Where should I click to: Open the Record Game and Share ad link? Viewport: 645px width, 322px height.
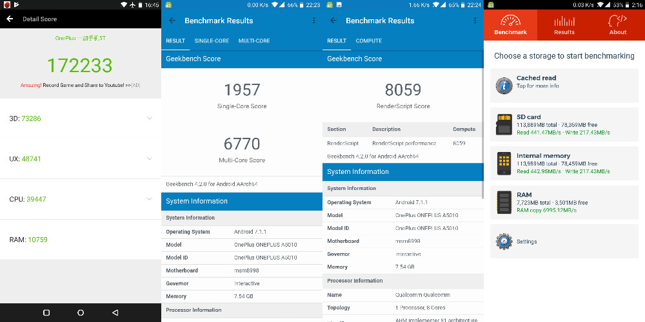(81, 85)
